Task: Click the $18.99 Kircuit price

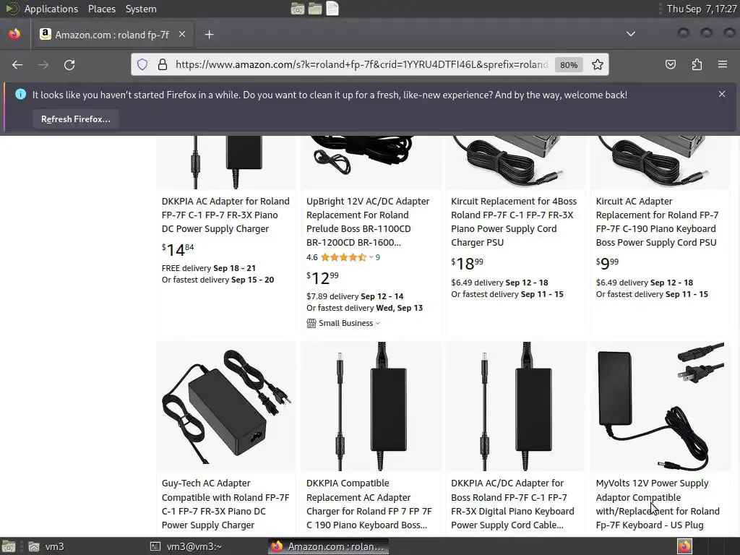Action: (468, 263)
